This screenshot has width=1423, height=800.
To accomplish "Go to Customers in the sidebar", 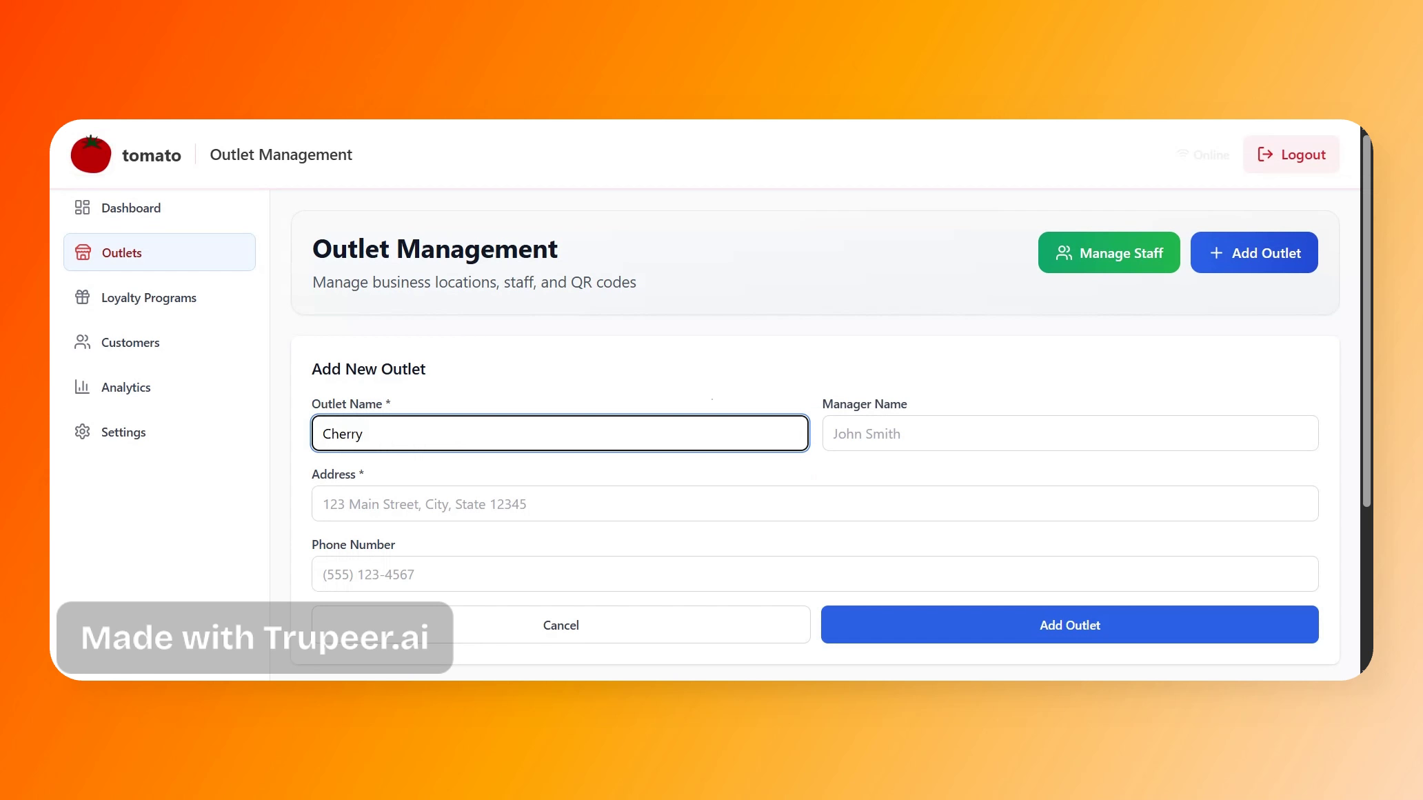I will pyautogui.click(x=130, y=343).
